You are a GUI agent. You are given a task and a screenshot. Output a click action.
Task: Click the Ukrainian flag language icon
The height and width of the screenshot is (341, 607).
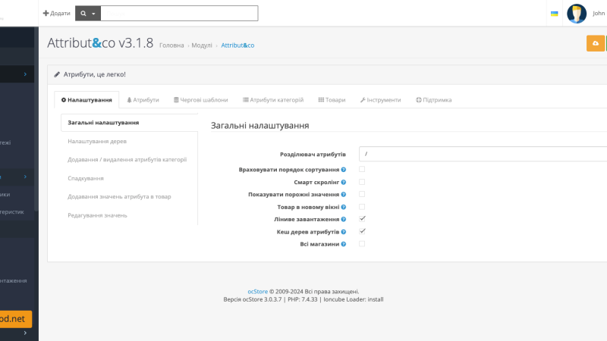click(555, 14)
